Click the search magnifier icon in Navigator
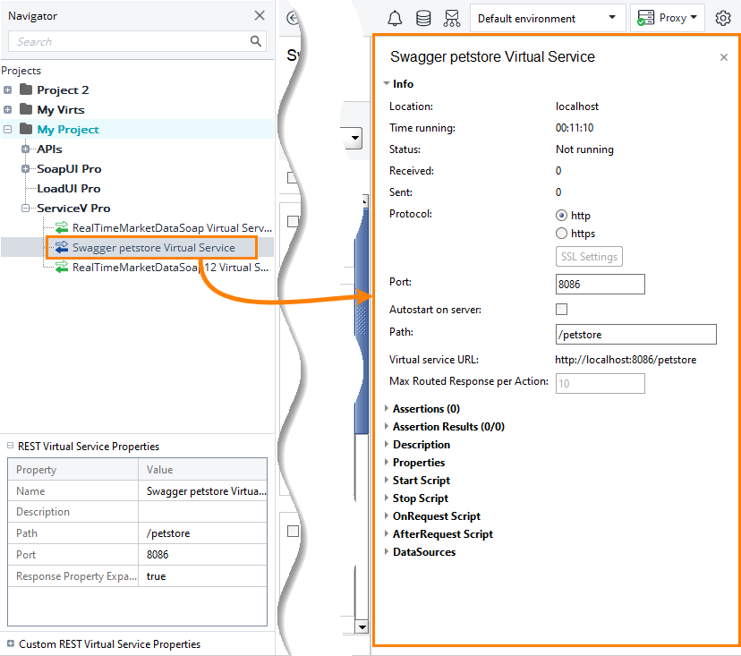 tap(256, 41)
